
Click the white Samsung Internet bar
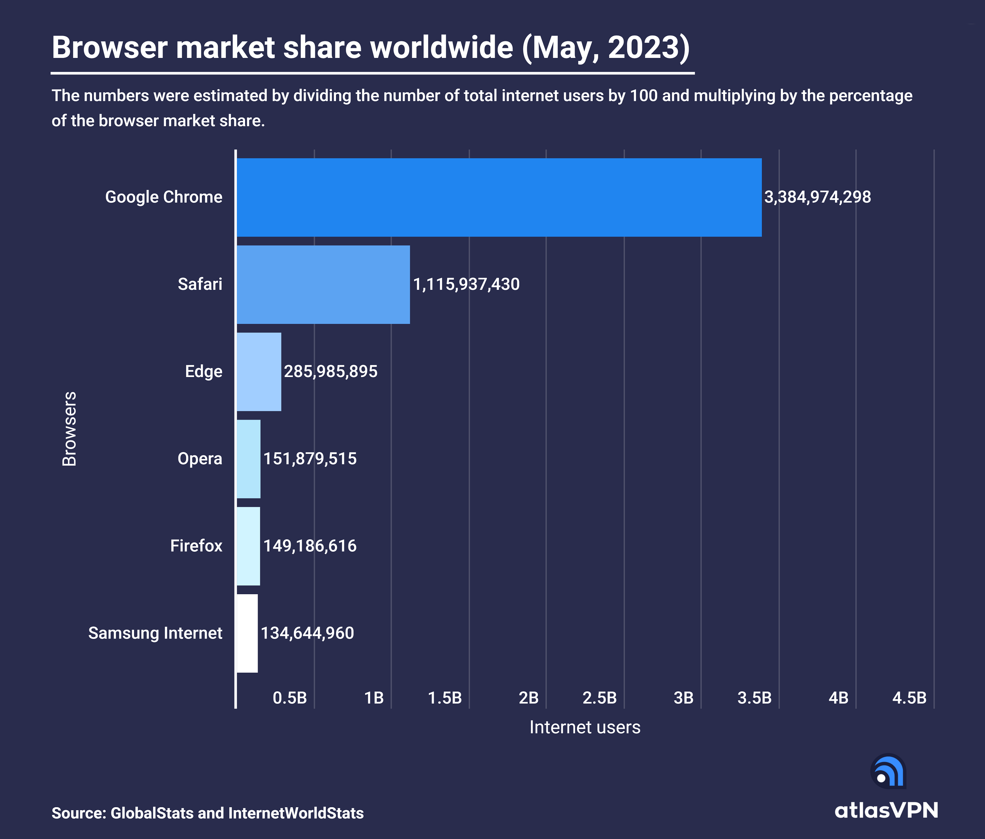[247, 633]
